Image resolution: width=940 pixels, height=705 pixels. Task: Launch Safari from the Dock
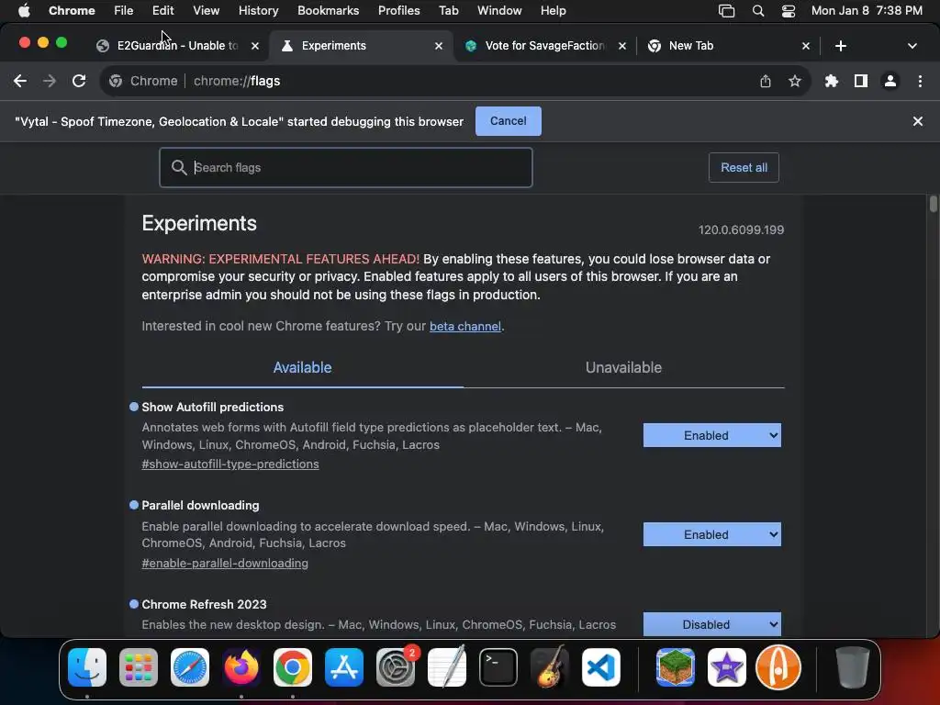click(x=190, y=666)
